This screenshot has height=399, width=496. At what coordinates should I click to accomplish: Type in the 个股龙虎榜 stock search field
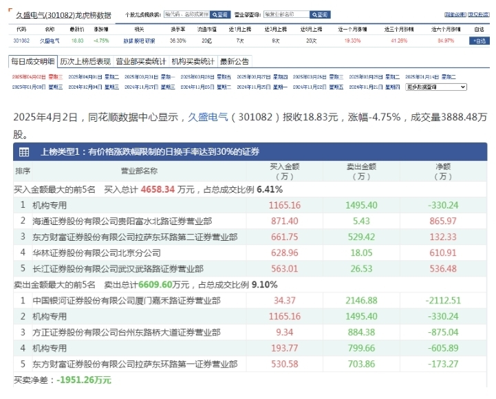[x=186, y=14]
